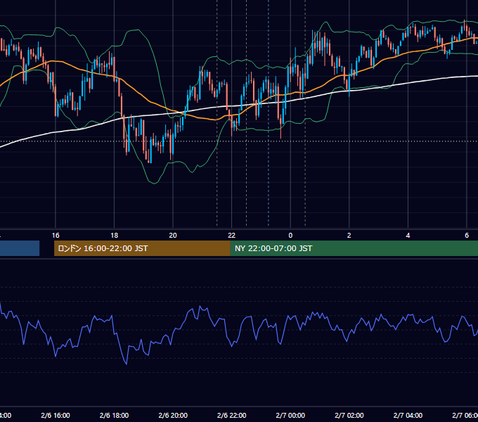Click the "0" midnight label on the price chart axis
The width and height of the screenshot is (478, 422).
pos(290,236)
